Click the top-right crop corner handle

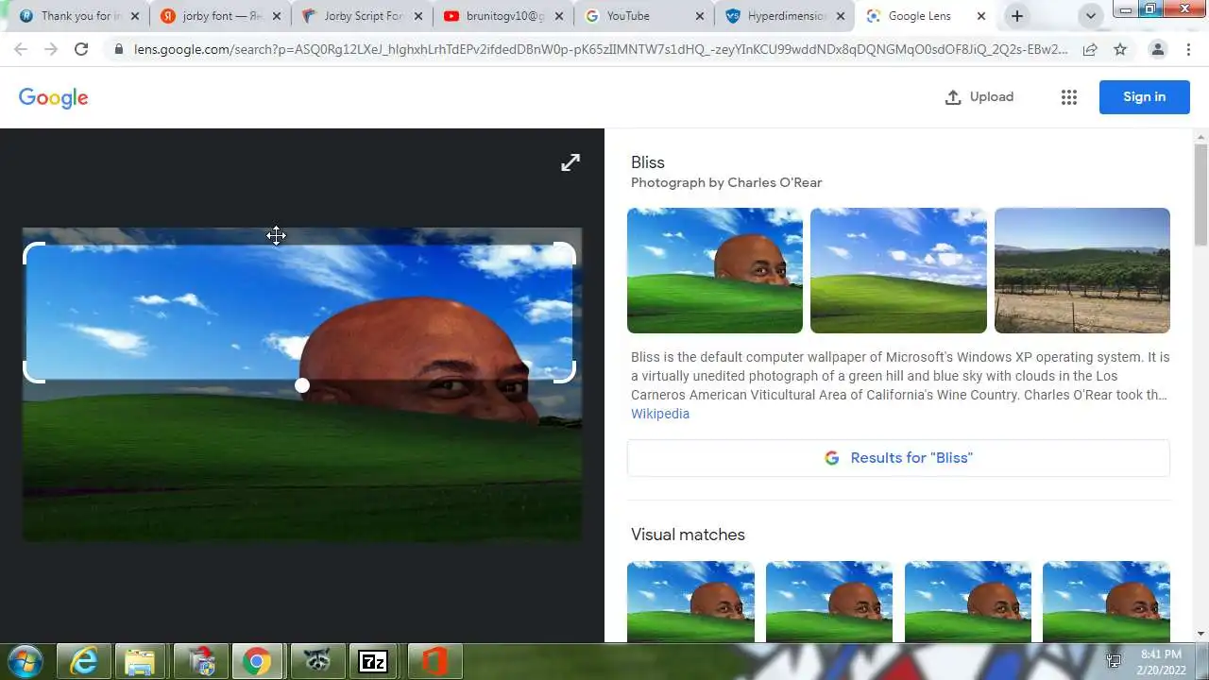click(x=565, y=253)
